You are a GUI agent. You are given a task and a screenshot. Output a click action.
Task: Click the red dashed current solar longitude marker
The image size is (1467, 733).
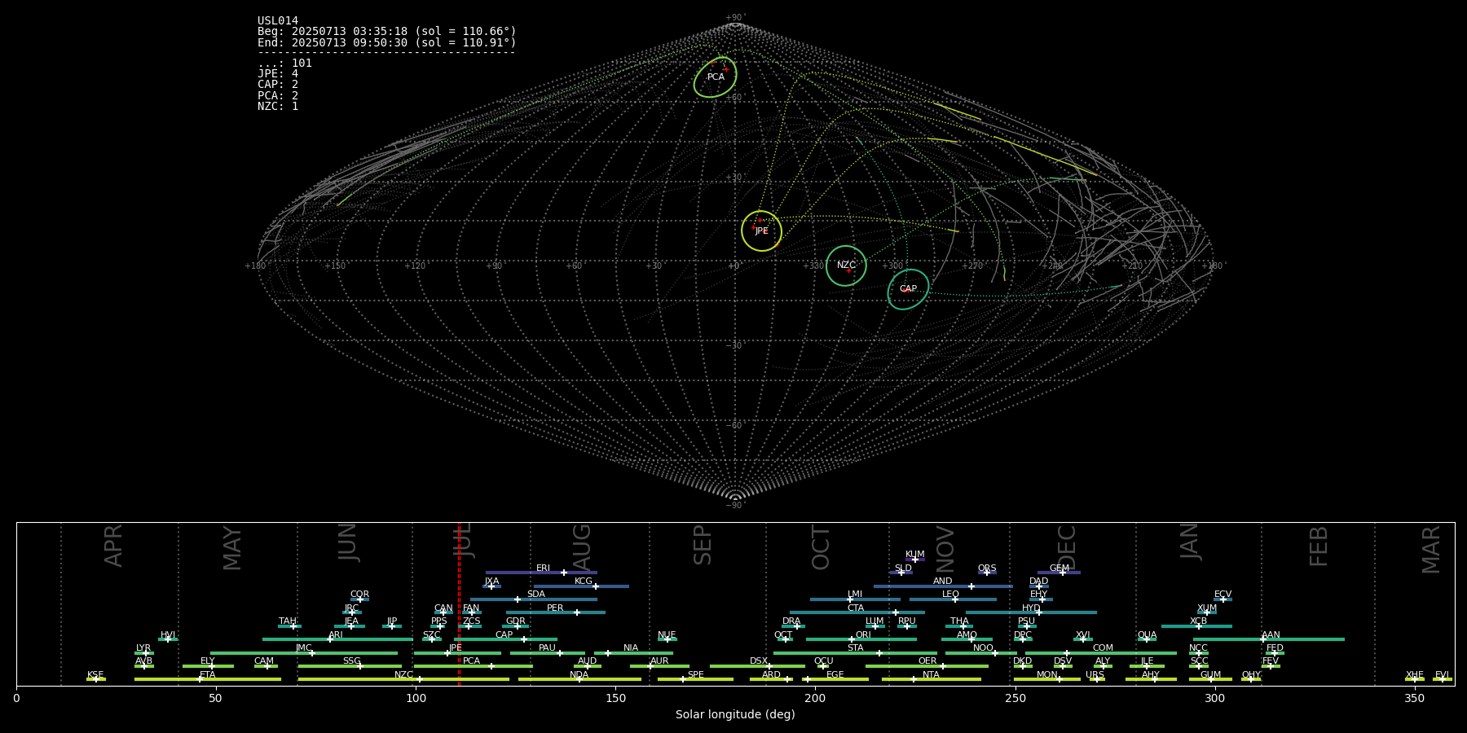(x=459, y=604)
